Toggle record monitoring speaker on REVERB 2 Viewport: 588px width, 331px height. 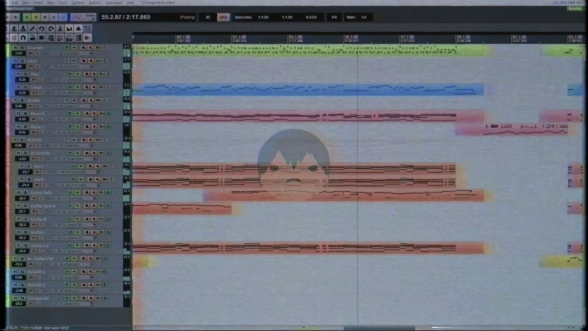tap(90, 285)
